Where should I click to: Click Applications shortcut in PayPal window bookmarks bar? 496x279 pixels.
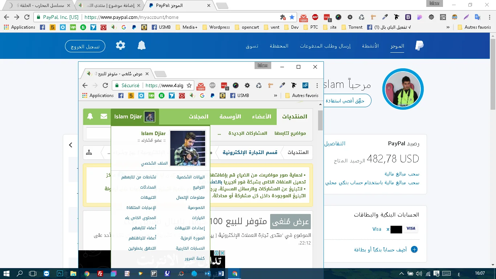click(x=20, y=27)
